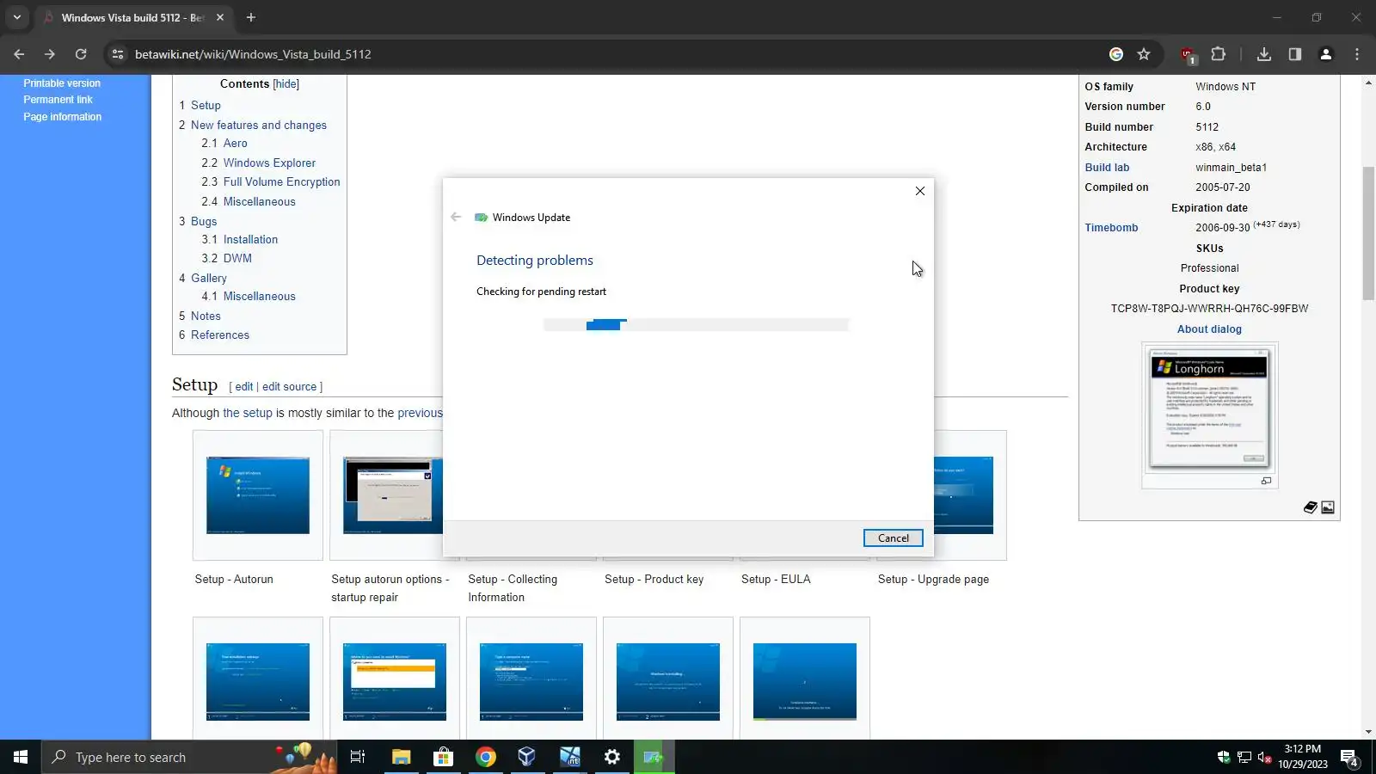Open the Page information link
This screenshot has height=774, width=1376.
tap(62, 117)
